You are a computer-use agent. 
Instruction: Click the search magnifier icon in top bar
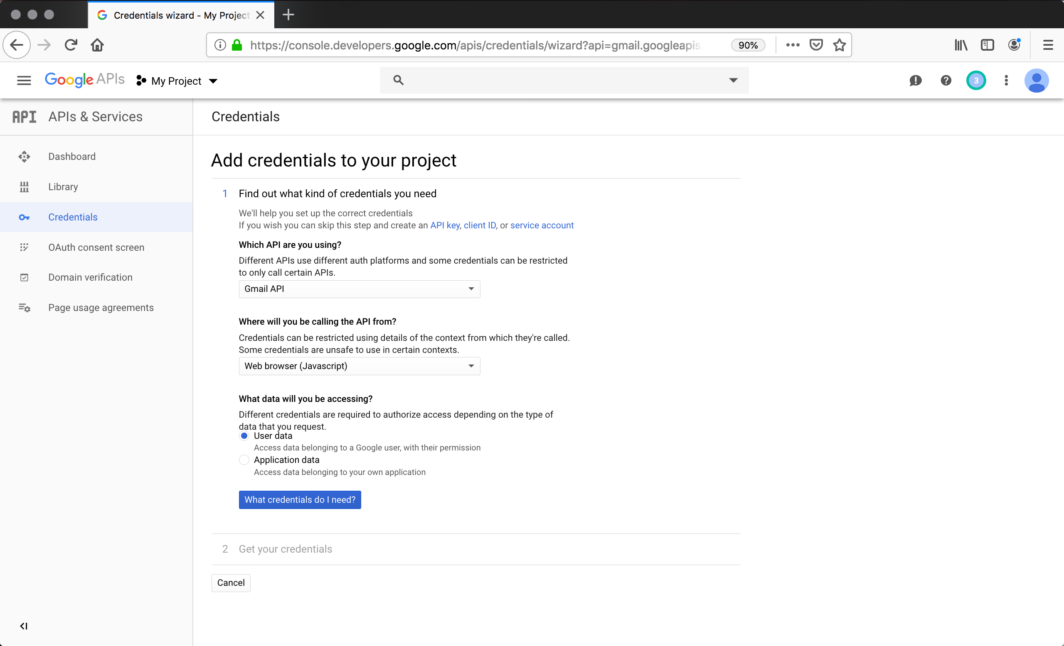coord(398,80)
